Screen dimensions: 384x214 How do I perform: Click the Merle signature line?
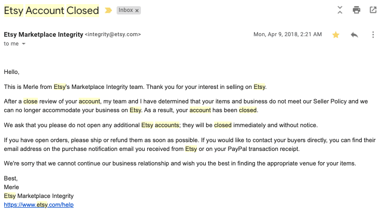tap(11, 187)
